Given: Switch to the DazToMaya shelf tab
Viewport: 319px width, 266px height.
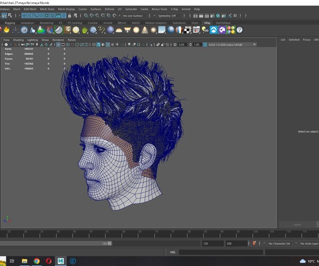Looking at the screenshot, I should [223, 23].
